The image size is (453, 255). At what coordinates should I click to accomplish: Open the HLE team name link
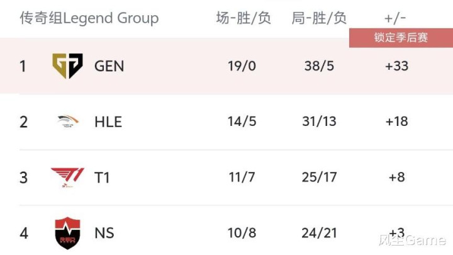pos(108,122)
